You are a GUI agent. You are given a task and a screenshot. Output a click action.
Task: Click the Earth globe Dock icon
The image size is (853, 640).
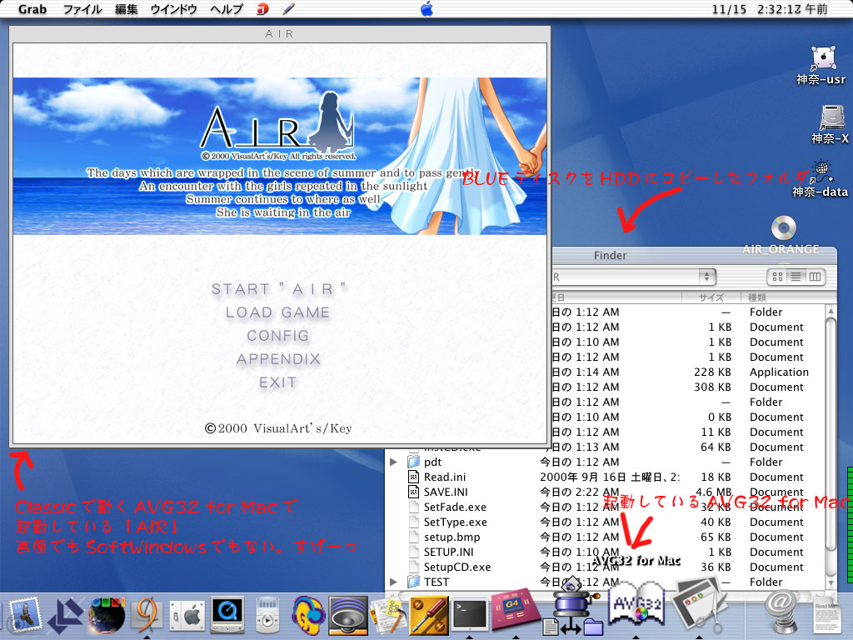(x=106, y=615)
